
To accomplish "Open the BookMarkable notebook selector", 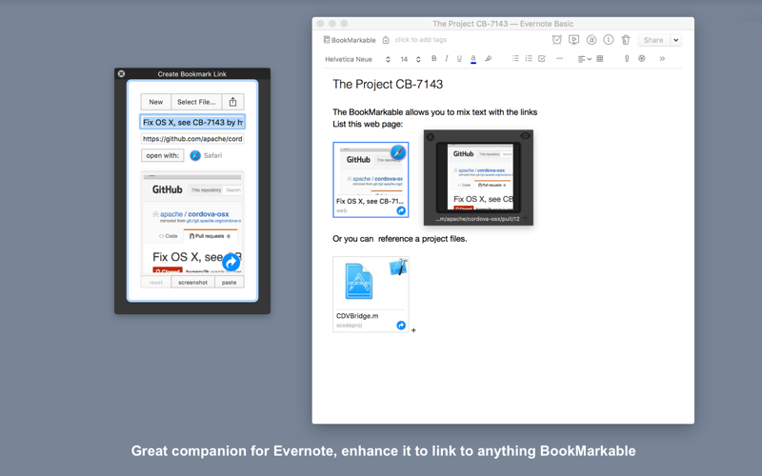I will (x=350, y=40).
